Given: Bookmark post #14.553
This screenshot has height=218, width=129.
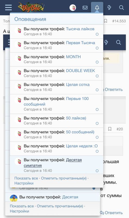Looking at the screenshot, I should tap(106, 21).
